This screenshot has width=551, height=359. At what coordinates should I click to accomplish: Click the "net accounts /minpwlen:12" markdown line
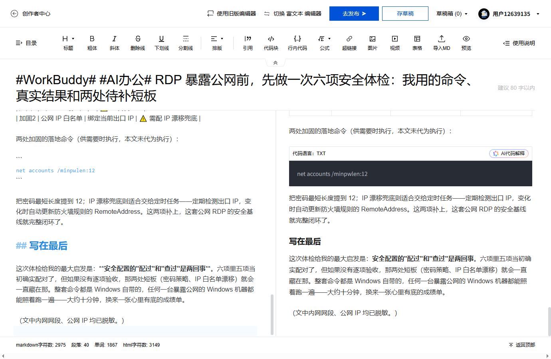pos(55,171)
